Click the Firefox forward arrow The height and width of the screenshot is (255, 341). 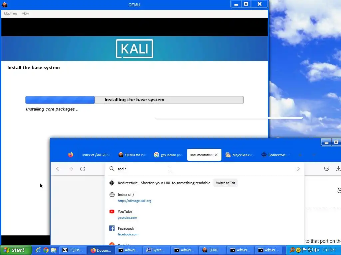(71, 169)
